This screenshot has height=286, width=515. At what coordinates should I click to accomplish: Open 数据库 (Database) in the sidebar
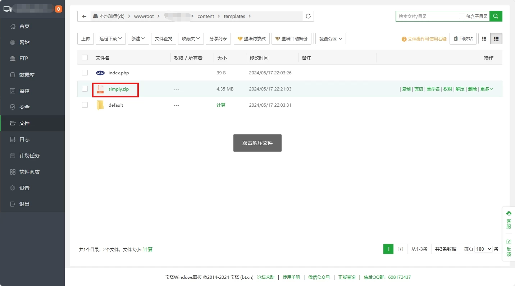(x=27, y=75)
